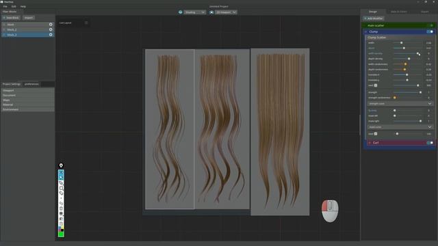Click the upper seed value field
The height and width of the screenshot is (246, 438).
tap(428, 85)
